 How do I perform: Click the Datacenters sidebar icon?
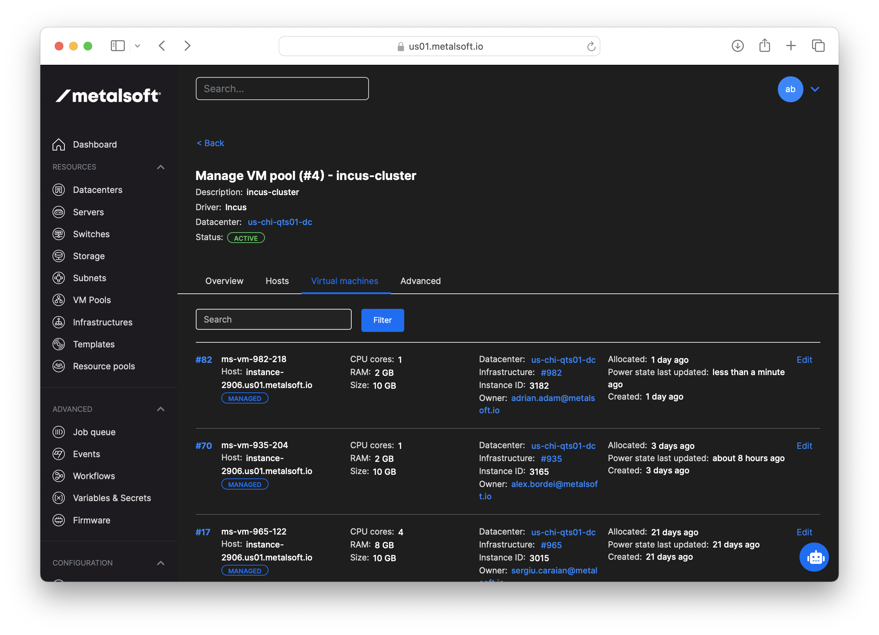click(59, 190)
